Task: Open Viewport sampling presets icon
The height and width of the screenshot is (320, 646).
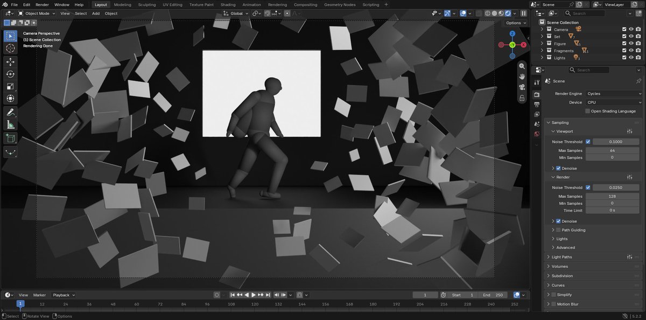Action: [x=629, y=131]
